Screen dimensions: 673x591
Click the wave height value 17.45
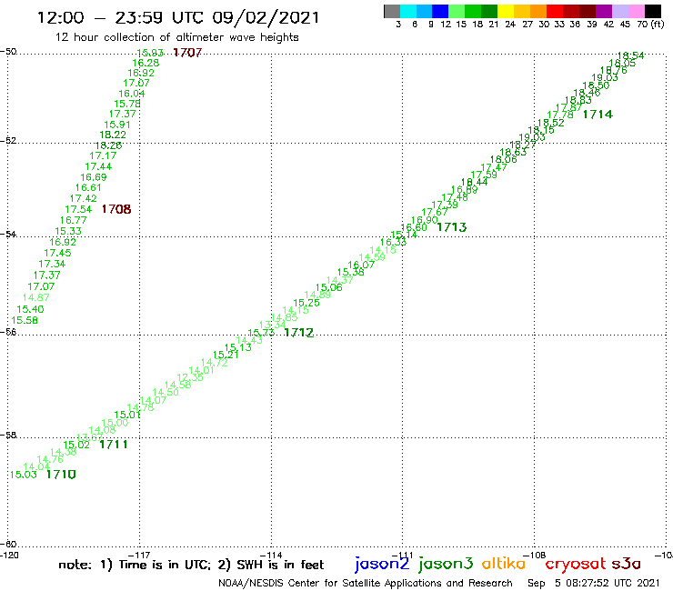[57, 253]
